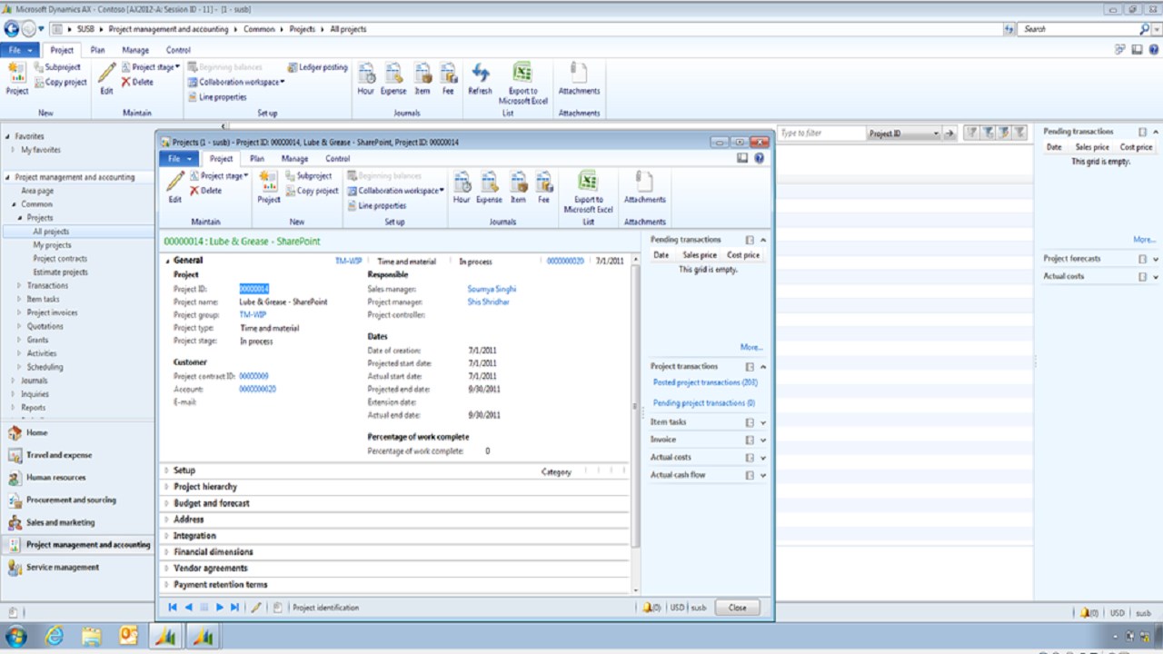Open Project ID filter field dropdown
Screen dimensions: 1163x654
click(x=936, y=134)
